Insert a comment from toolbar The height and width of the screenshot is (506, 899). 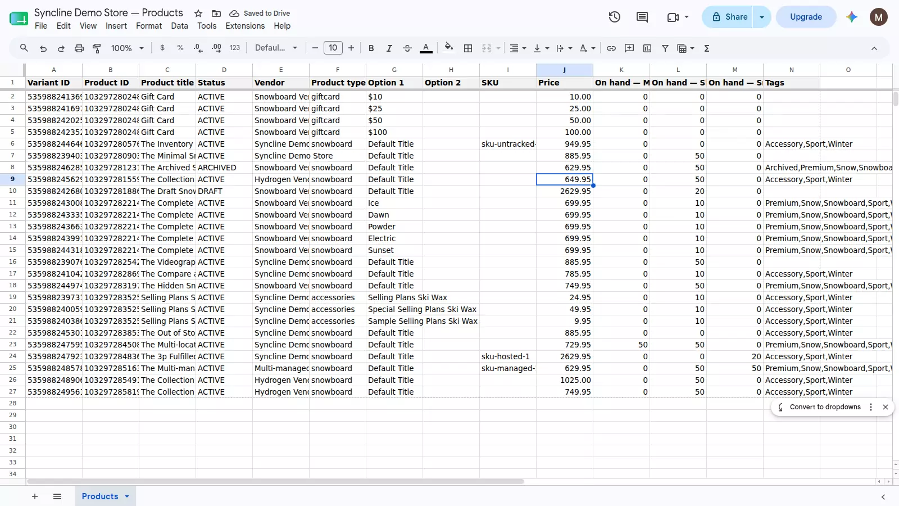(629, 48)
